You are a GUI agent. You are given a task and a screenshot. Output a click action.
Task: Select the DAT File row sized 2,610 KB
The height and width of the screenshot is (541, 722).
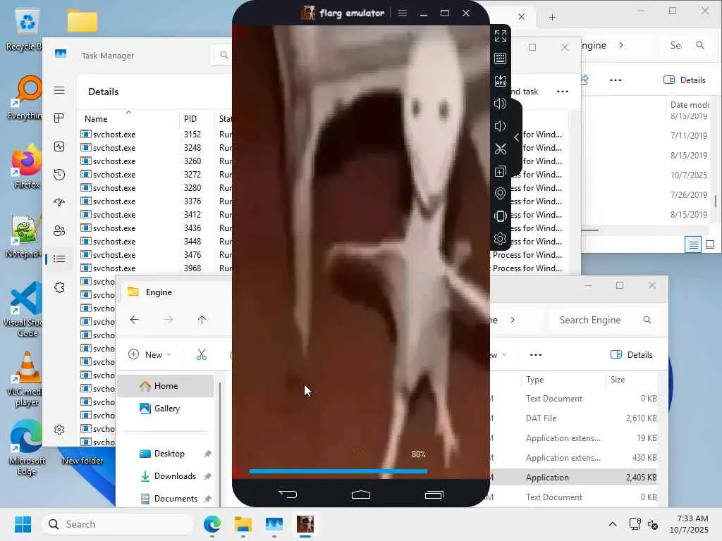[573, 418]
